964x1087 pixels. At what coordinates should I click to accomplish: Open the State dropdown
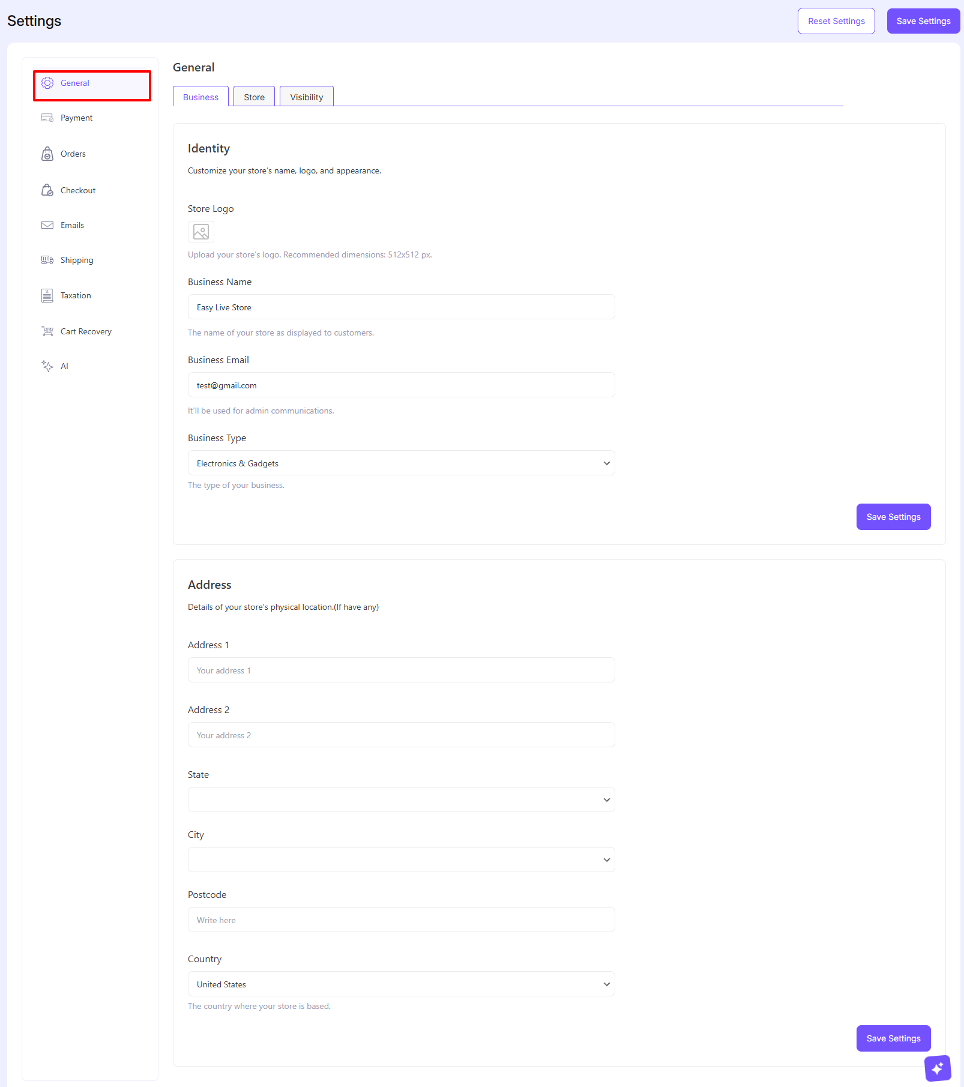(x=401, y=800)
